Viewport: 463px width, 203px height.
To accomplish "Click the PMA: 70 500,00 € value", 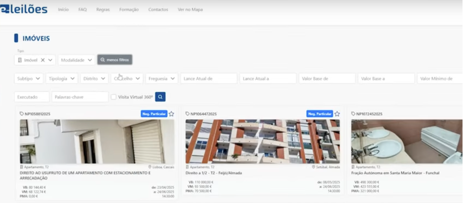I will pyautogui.click(x=198, y=191).
